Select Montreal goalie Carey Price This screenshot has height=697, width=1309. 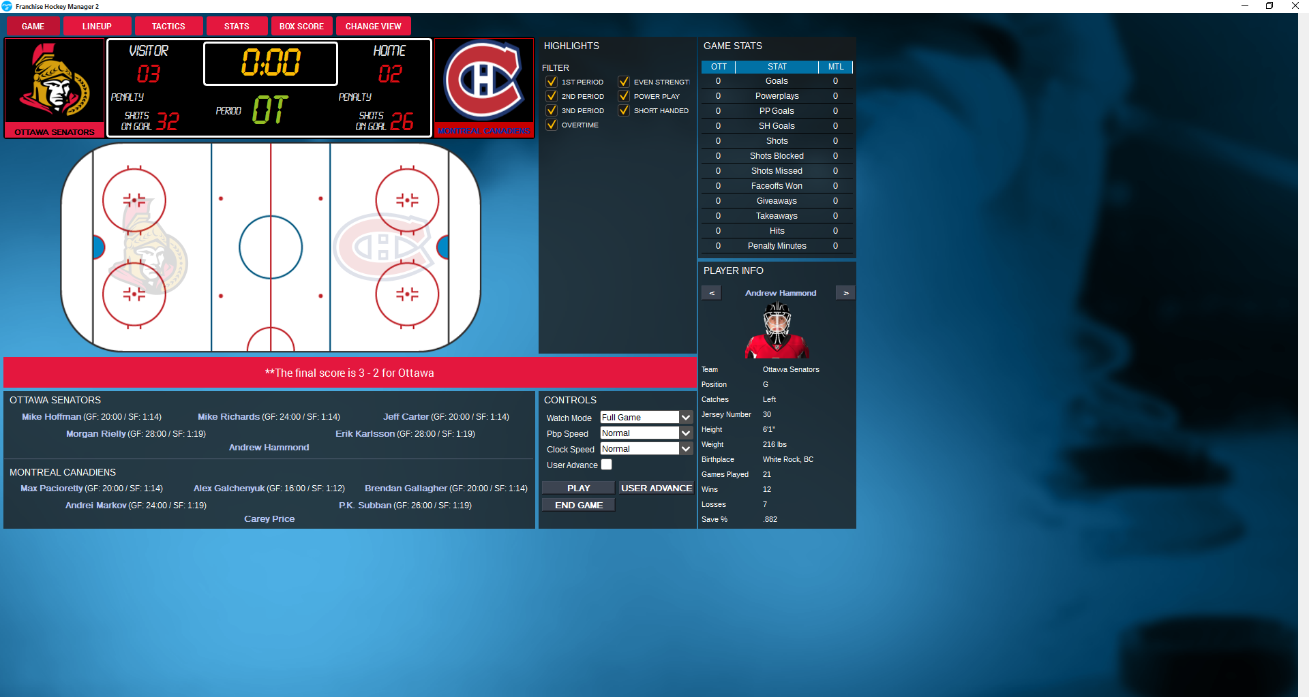(x=269, y=519)
